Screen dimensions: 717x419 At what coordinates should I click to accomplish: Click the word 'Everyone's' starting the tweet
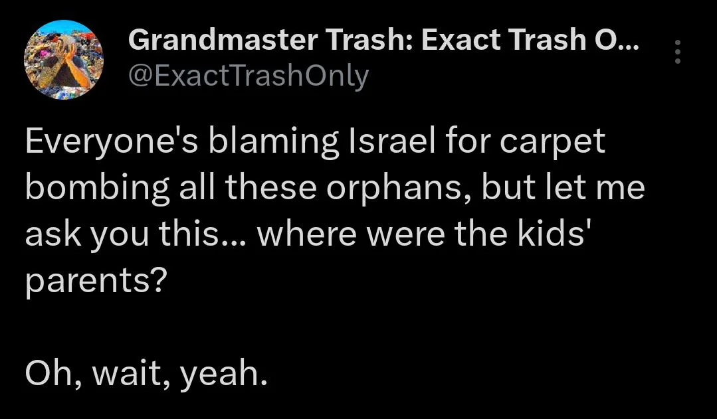pos(112,141)
